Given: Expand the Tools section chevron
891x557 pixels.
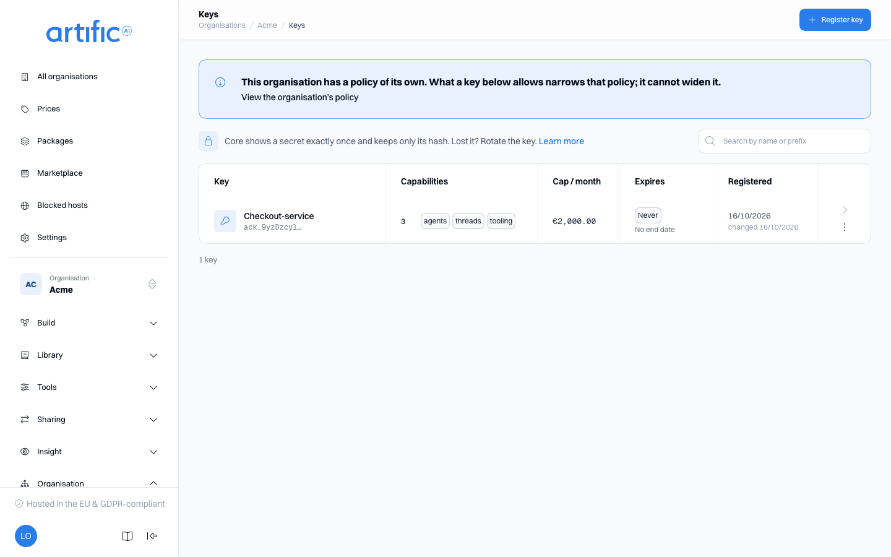Looking at the screenshot, I should click(x=153, y=387).
